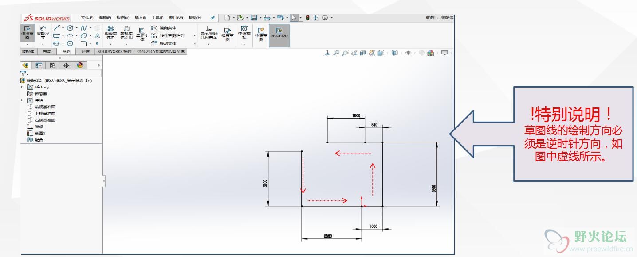Open the 视图(V) menu
This screenshot has width=637, height=257.
click(123, 18)
